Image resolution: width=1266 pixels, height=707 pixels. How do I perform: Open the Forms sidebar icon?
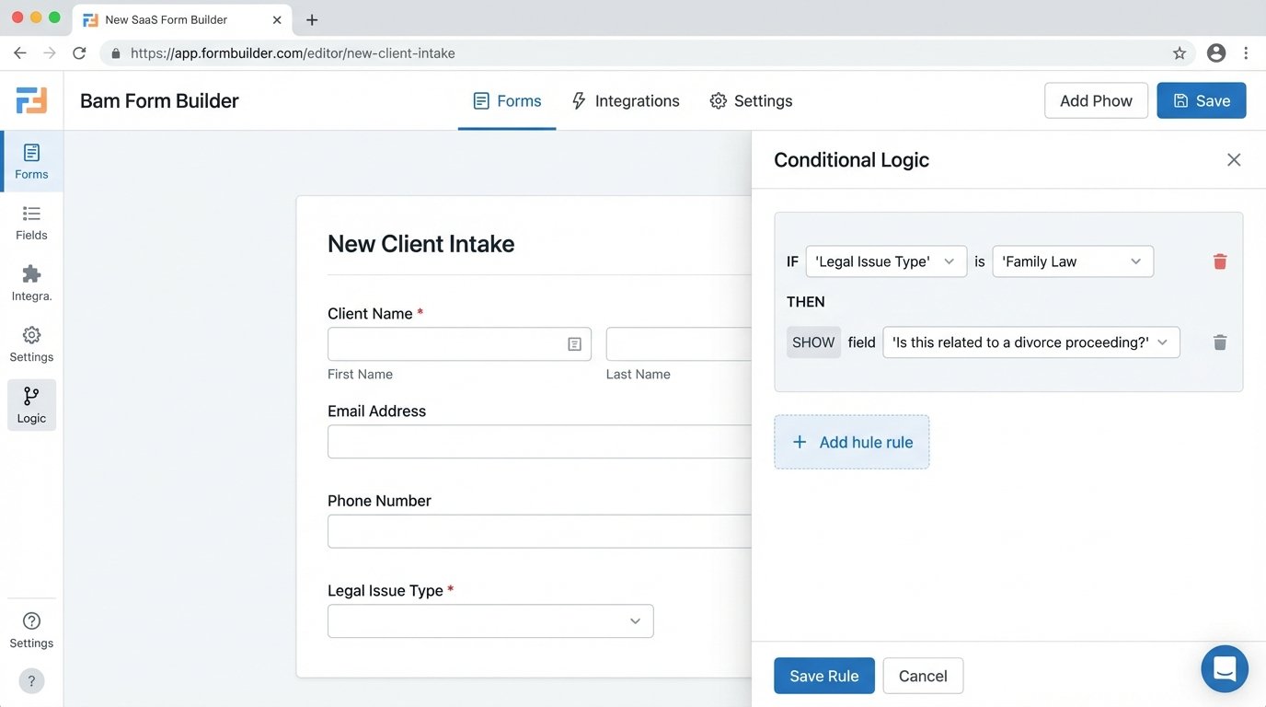[x=31, y=159]
